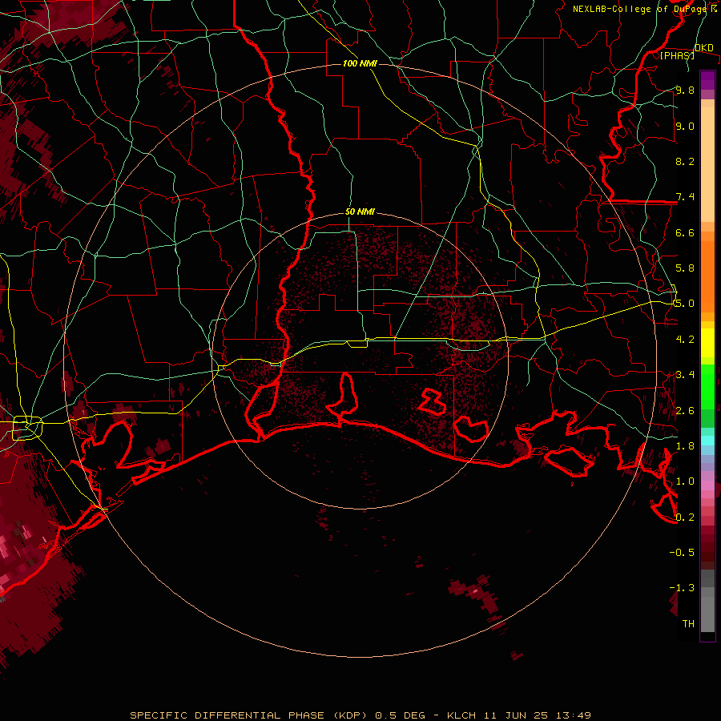Viewport: 721px width, 721px height.
Task: Pick the yellow segment of the color bar
Action: (707, 343)
